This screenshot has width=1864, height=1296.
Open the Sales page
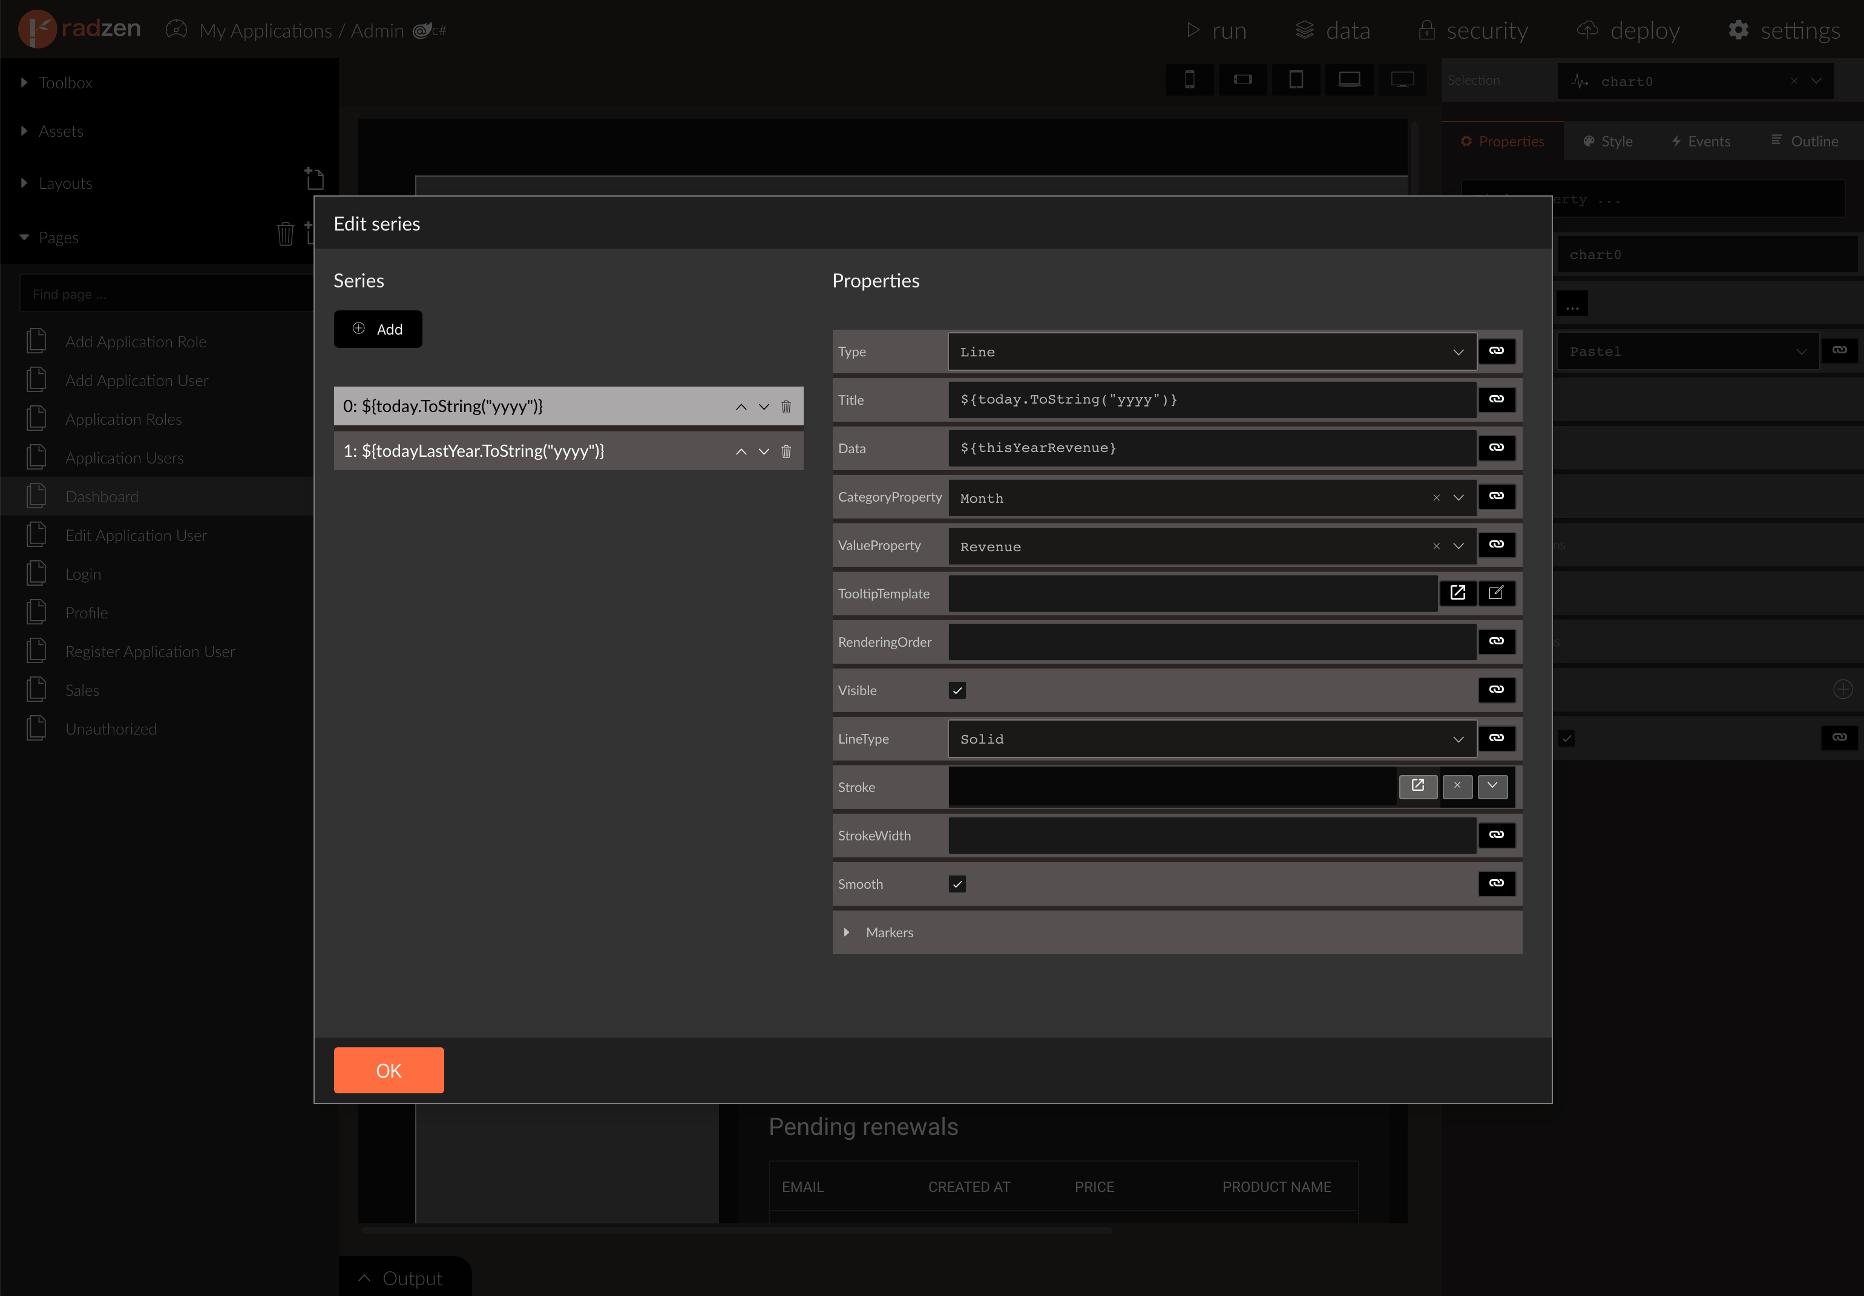(x=82, y=690)
